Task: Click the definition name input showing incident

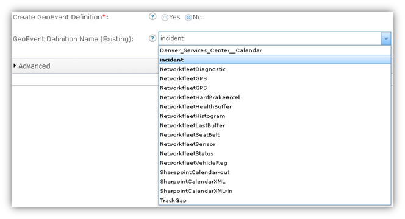Action: coord(270,39)
